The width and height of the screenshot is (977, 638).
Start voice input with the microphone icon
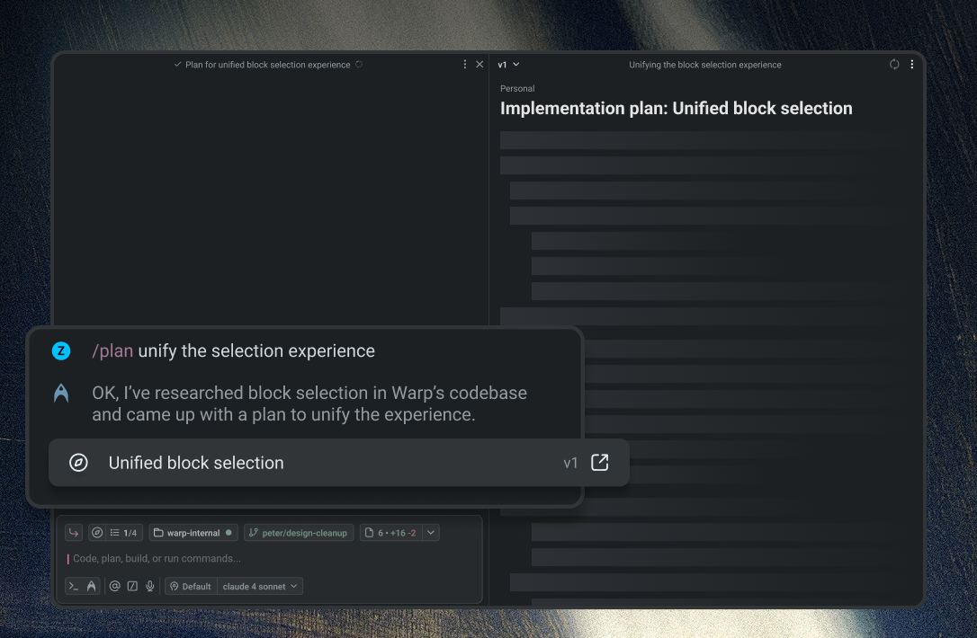[x=150, y=587]
